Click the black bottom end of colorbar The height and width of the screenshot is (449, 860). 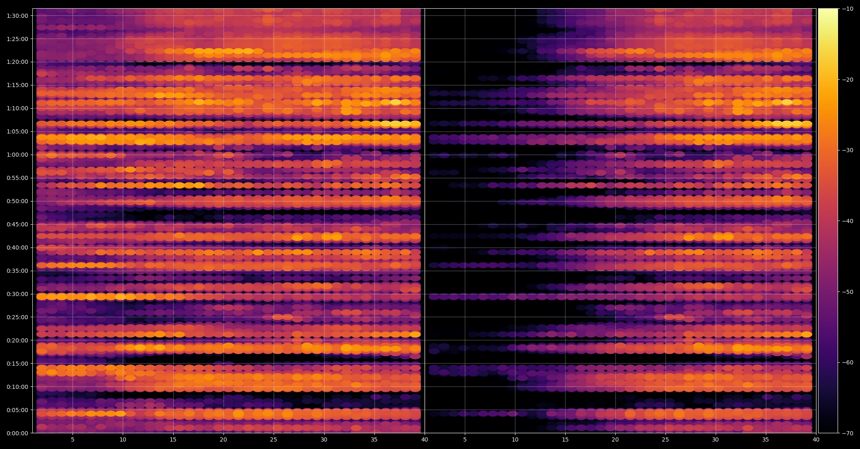[x=828, y=429]
